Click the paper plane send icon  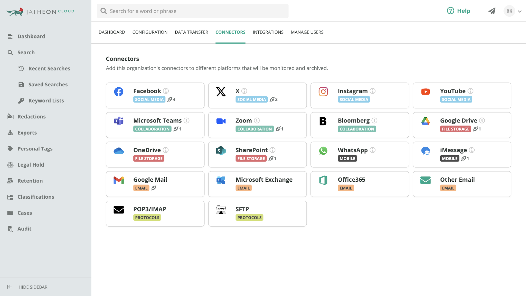click(x=492, y=11)
